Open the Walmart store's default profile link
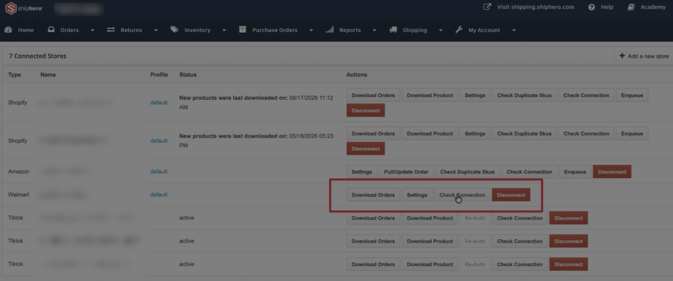This screenshot has width=673, height=281. coord(159,195)
